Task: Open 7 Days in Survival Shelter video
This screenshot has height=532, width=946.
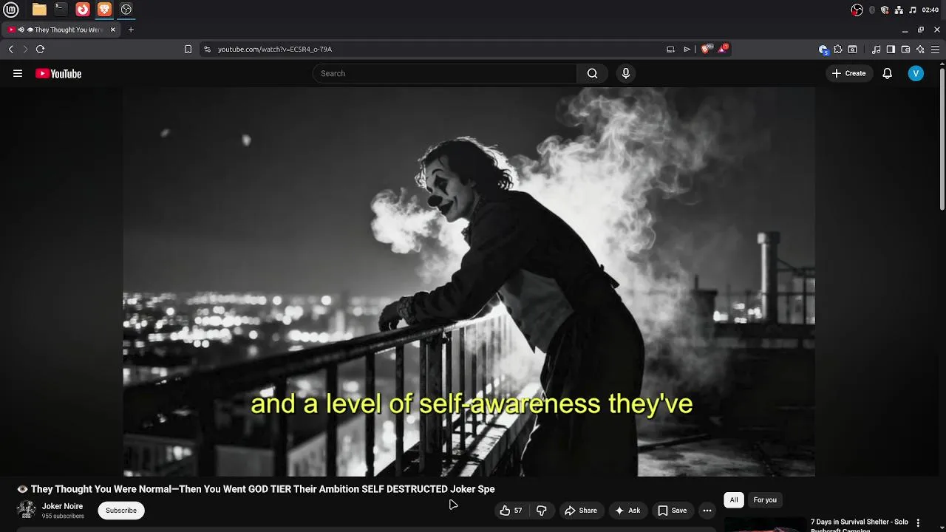Action: tap(859, 525)
